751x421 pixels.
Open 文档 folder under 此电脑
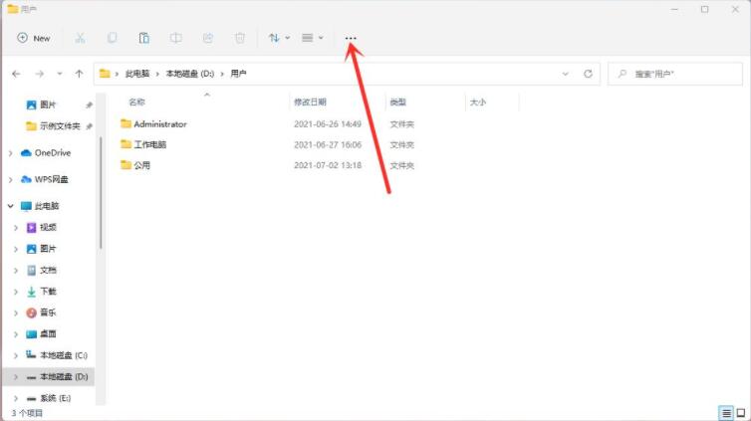(x=48, y=270)
